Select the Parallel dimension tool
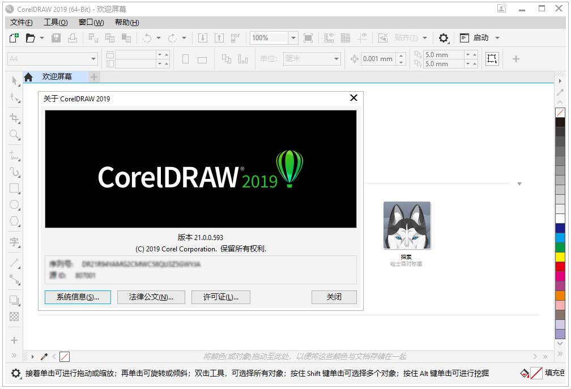571x389 pixels. tap(15, 262)
